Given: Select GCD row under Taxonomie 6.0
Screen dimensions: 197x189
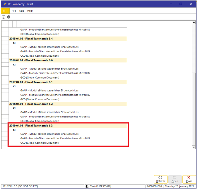Looking at the screenshot, I should click(x=40, y=77).
